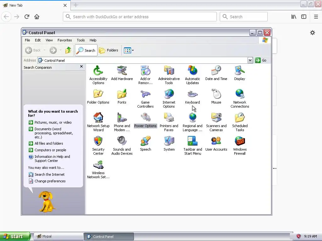Open new tab page settings gear
Screen dimensions: 322x241
(x=312, y=33)
